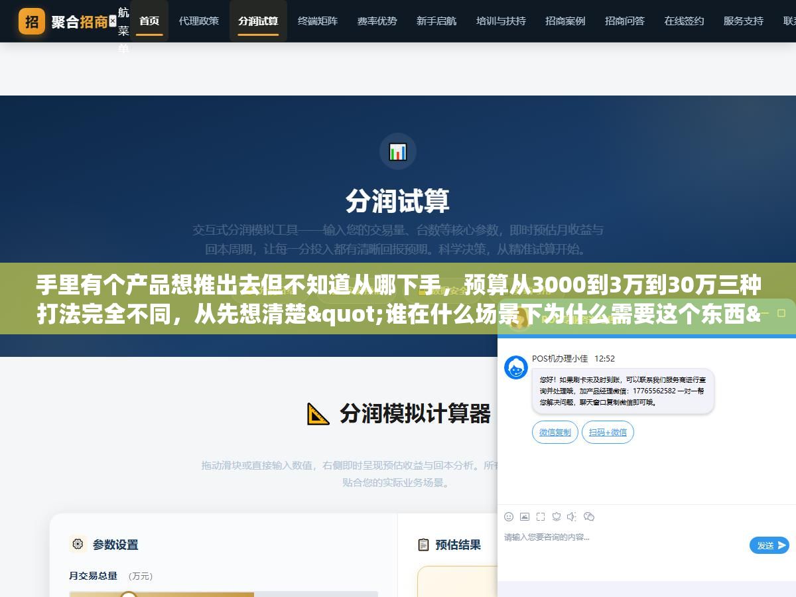
Task: Go to the 在线签约 nav tab
Action: click(684, 21)
